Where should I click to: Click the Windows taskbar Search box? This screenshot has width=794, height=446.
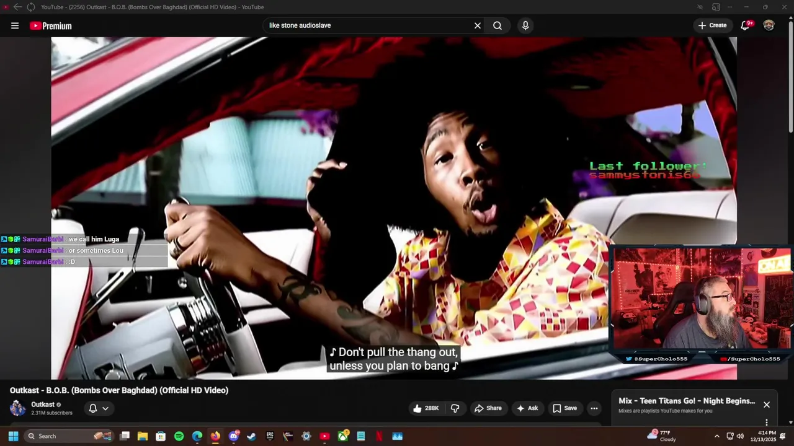point(69,436)
